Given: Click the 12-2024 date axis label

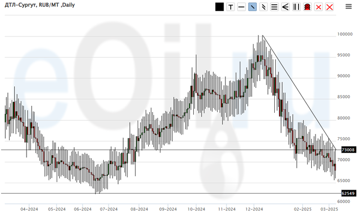Looking at the screenshot, I should coord(255,209).
